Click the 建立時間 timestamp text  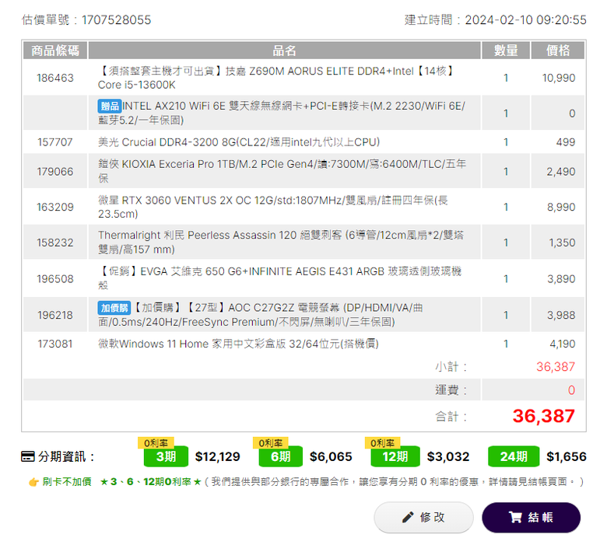(496, 19)
